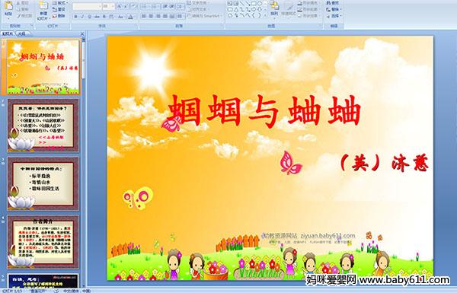Select the oval shape in shapes gallery
This screenshot has width=457, height=293.
260,3
